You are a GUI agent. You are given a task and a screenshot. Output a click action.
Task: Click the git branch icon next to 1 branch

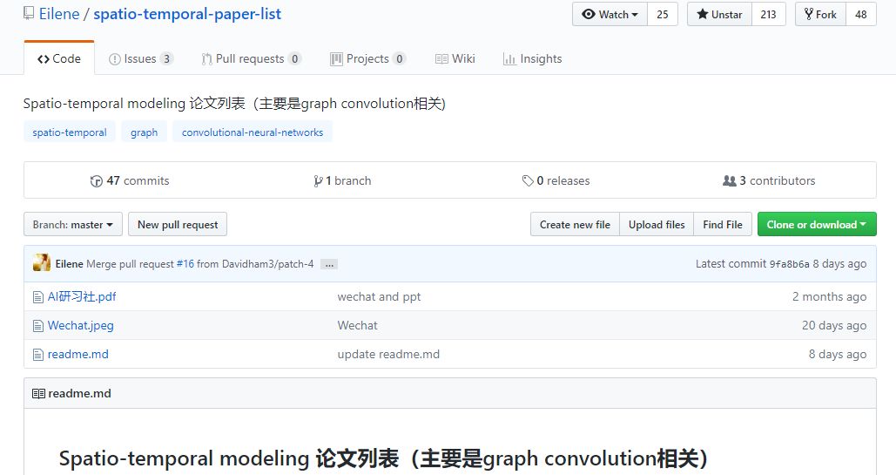point(318,181)
